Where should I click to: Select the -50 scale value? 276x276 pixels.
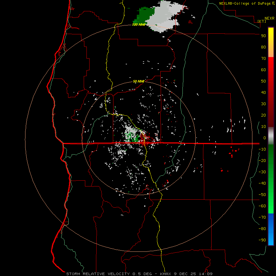point(262,195)
